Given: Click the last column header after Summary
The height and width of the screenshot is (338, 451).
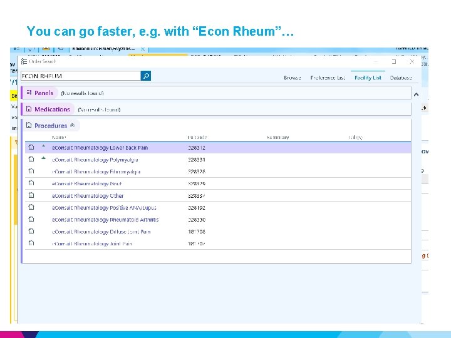Looking at the screenshot, I should point(356,137).
